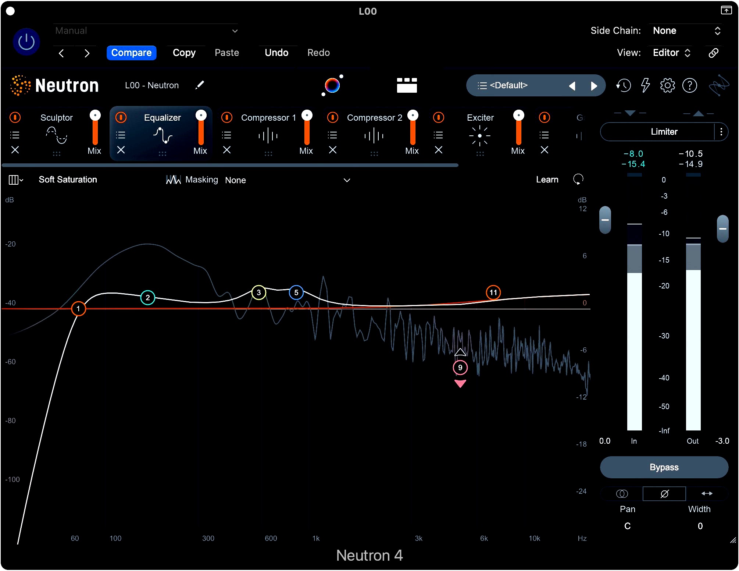Open settings gear icon
The image size is (739, 571).
point(667,86)
